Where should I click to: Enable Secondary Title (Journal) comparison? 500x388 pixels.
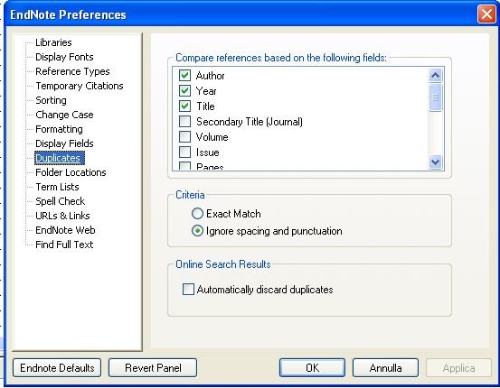[x=185, y=121]
